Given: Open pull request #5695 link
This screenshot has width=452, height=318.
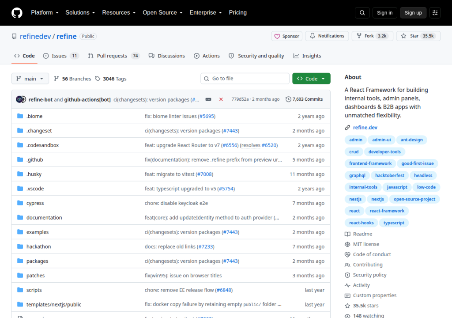Looking at the screenshot, I should [x=207, y=116].
